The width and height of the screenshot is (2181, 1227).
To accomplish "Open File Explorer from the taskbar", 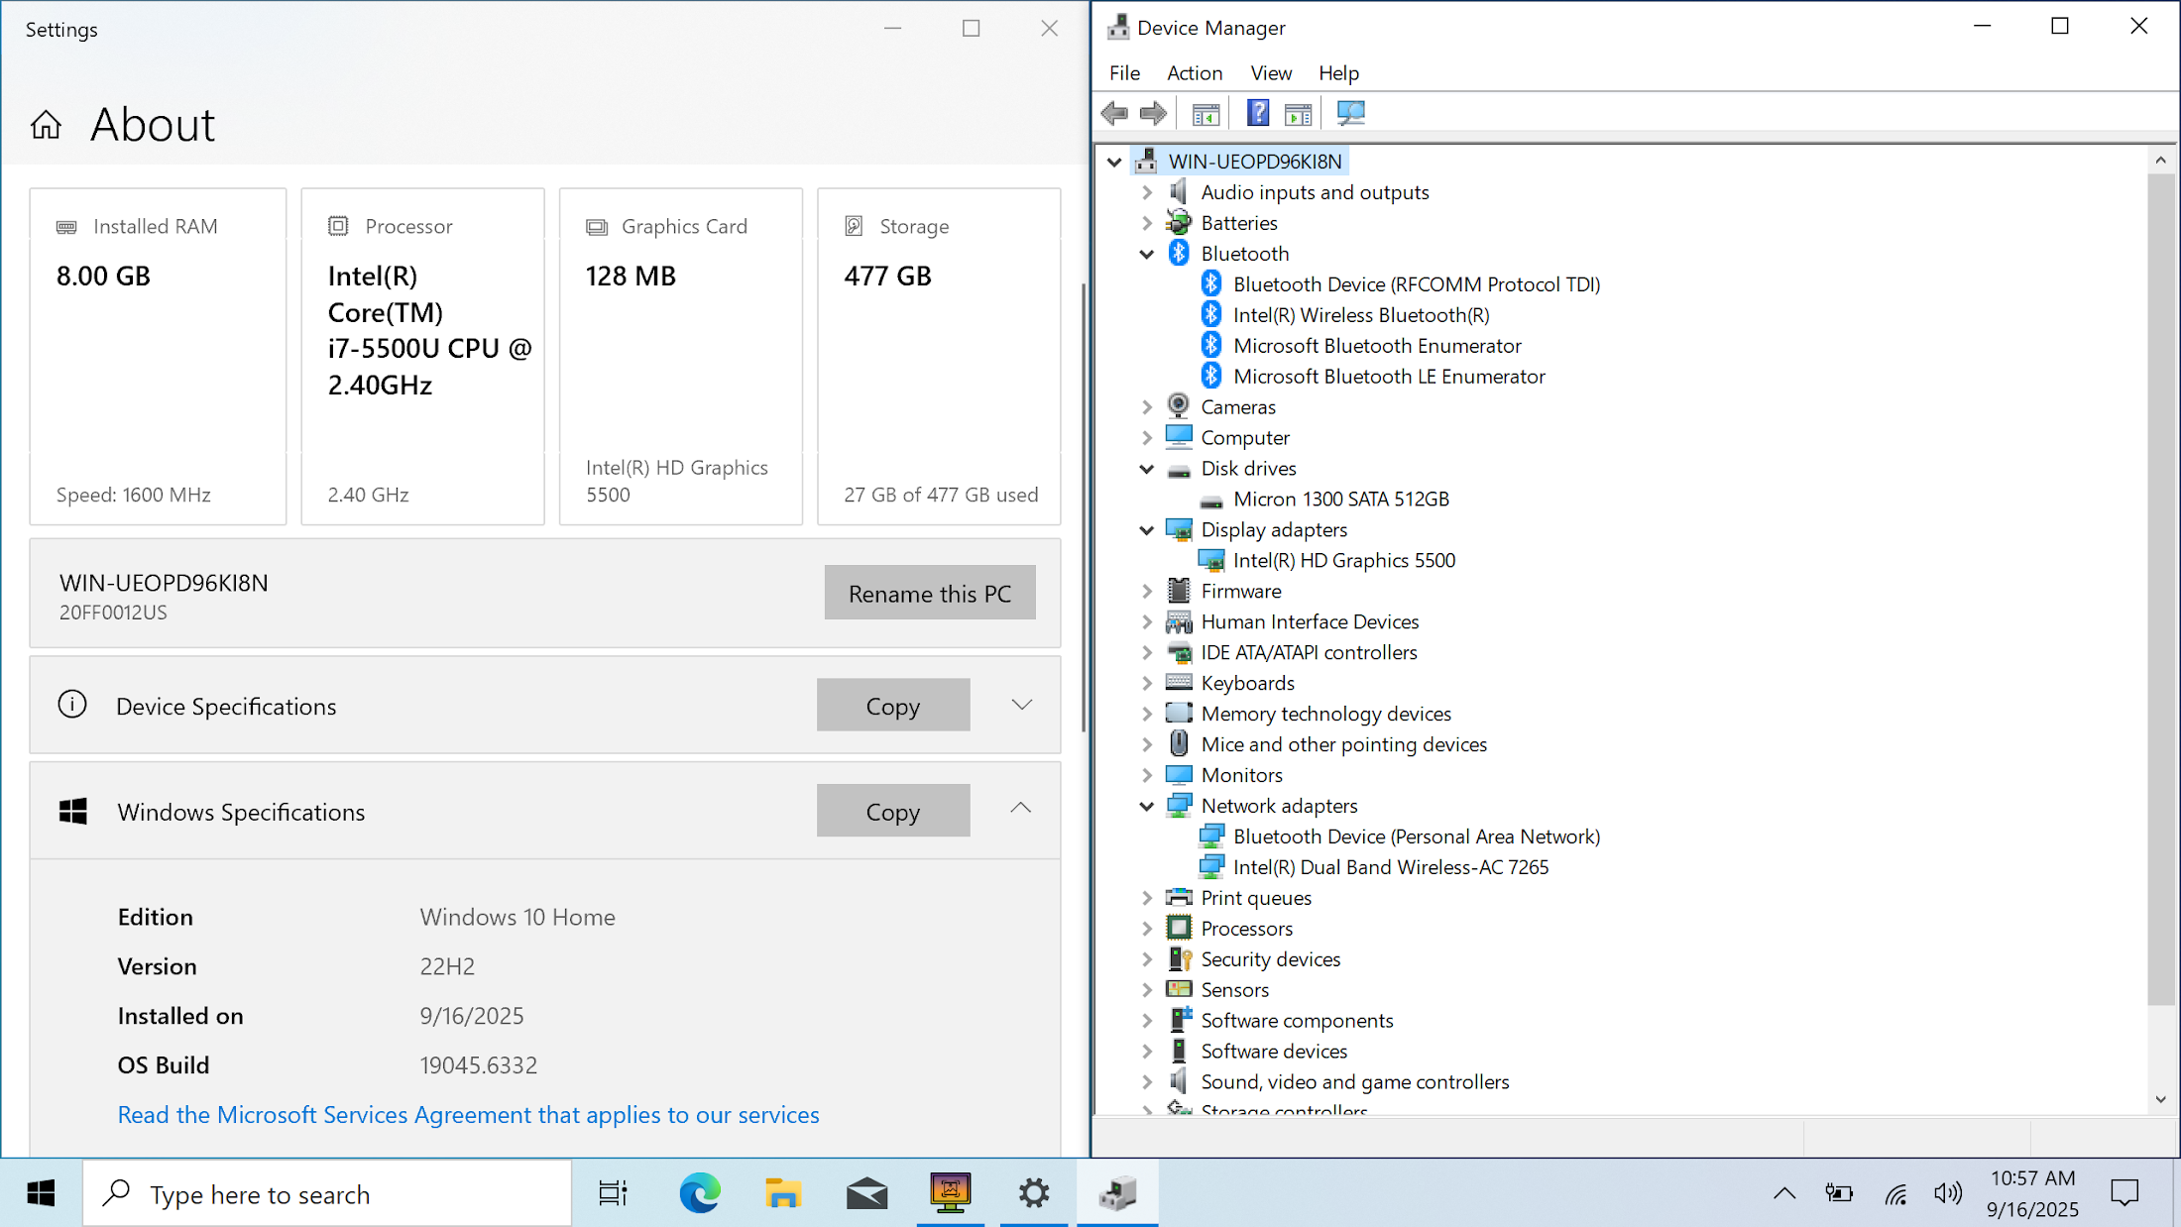I will tap(783, 1193).
